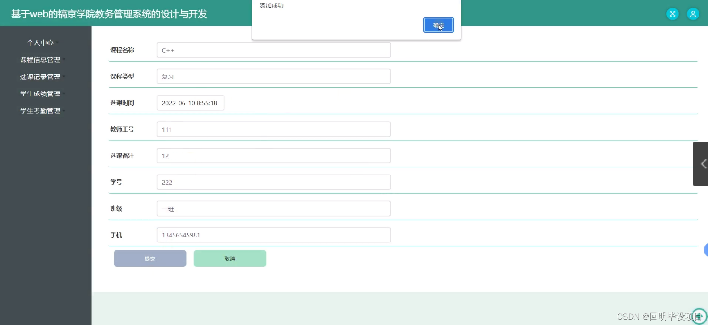Focus the 课程名称 field containing C++
This screenshot has width=708, height=325.
273,50
